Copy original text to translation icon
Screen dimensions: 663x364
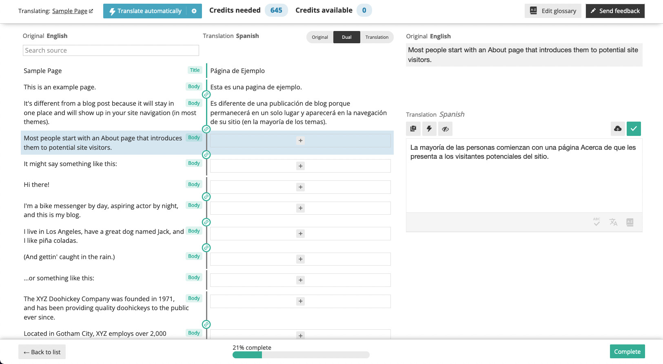(x=413, y=129)
